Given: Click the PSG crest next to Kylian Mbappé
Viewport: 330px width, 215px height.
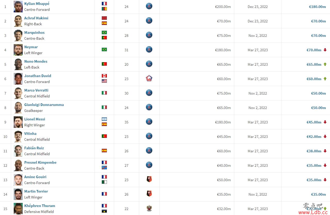Looking at the screenshot, I should tap(149, 6).
